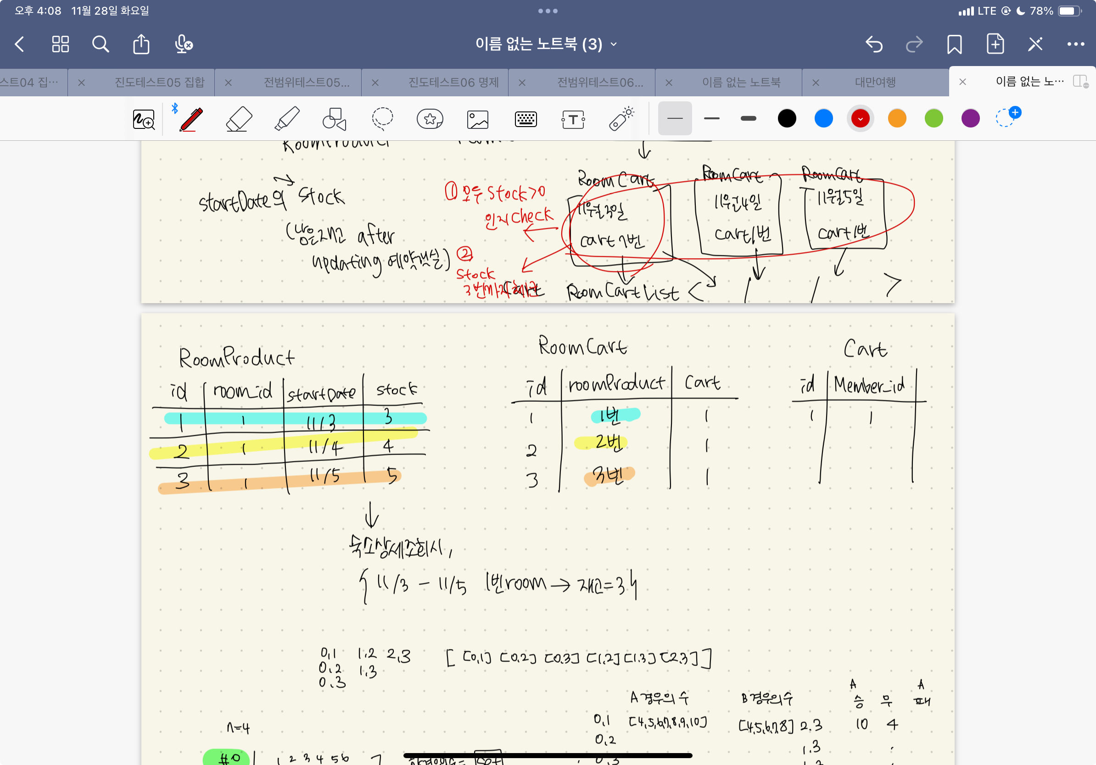
Task: Go back with the left chevron
Action: [20, 44]
